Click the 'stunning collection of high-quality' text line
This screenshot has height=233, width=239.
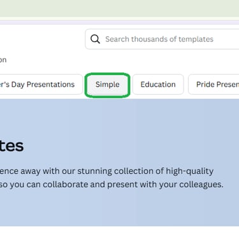106,171
